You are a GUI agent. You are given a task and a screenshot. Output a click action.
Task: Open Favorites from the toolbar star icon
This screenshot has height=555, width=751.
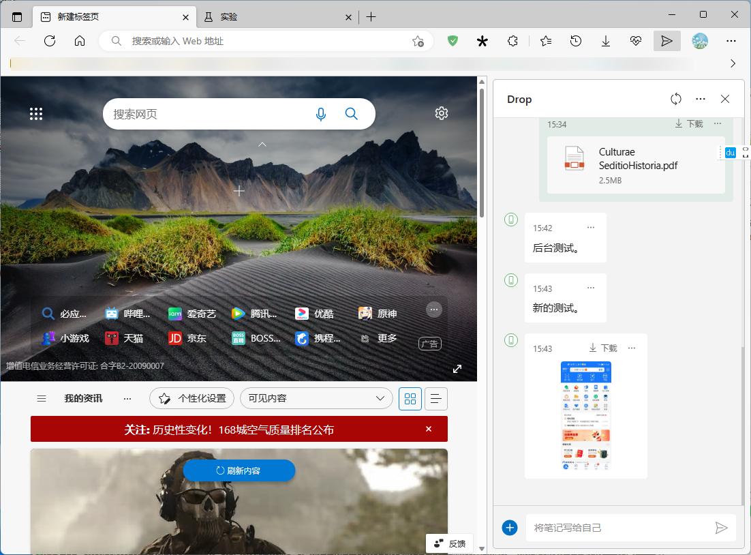click(546, 41)
